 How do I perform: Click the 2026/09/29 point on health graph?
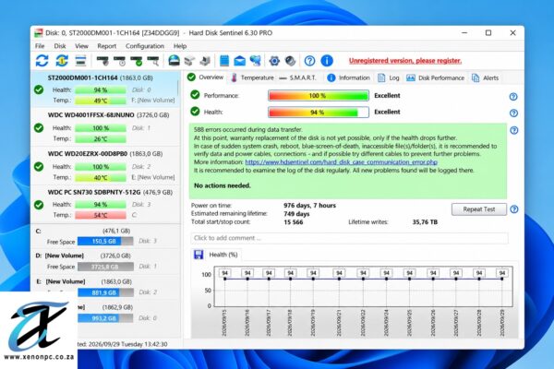click(502, 279)
